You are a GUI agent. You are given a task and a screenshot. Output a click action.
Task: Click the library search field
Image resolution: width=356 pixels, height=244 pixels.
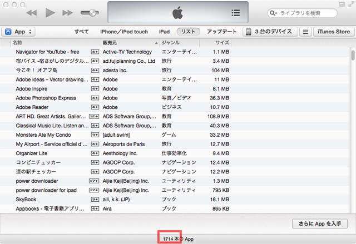[303, 13]
